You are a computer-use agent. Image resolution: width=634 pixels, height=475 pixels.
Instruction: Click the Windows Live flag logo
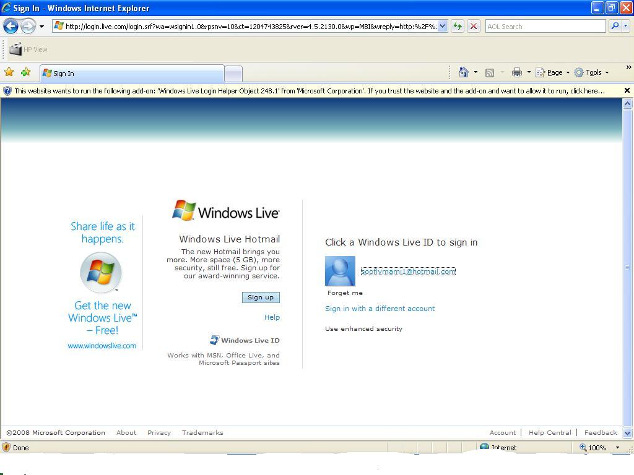(185, 210)
